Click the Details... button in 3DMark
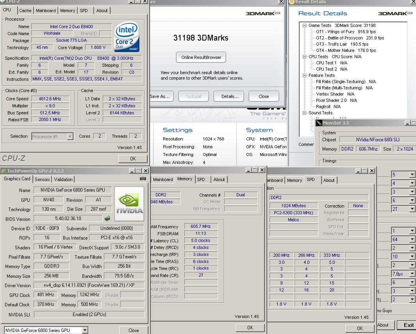This screenshot has height=334, width=416. pos(230,96)
